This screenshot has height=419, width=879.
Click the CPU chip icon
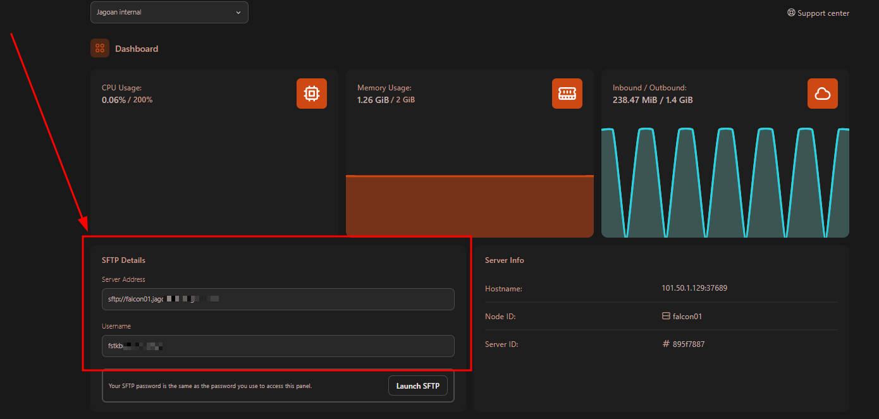pyautogui.click(x=312, y=94)
